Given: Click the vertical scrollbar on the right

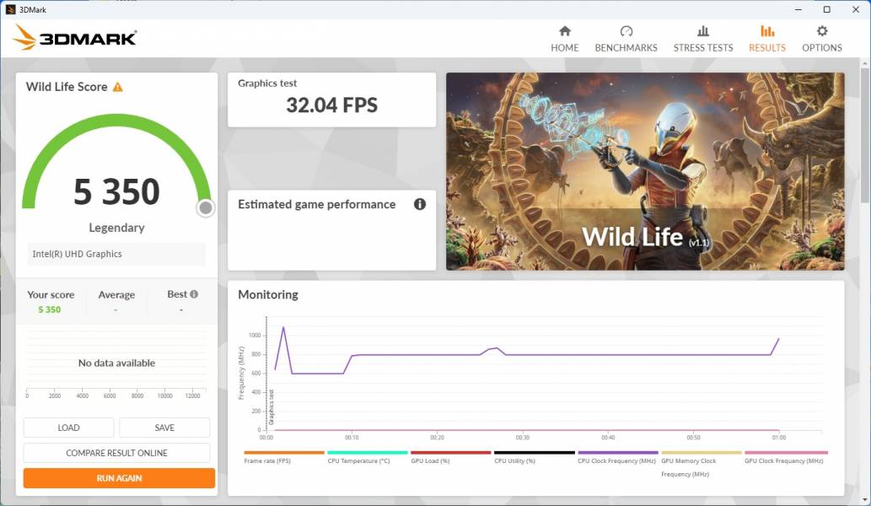Looking at the screenshot, I should tap(864, 135).
